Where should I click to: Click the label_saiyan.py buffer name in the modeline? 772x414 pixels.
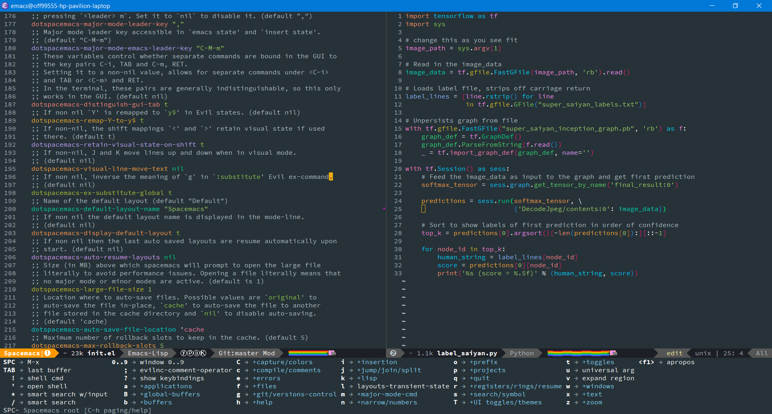coord(467,353)
